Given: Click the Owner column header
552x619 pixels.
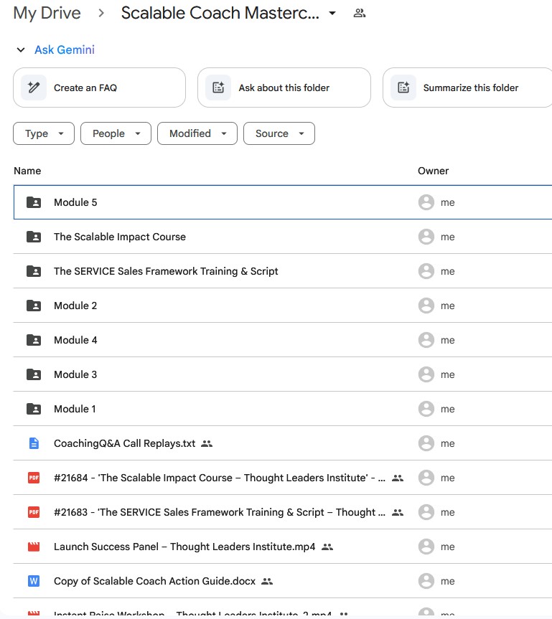Looking at the screenshot, I should 433,171.
